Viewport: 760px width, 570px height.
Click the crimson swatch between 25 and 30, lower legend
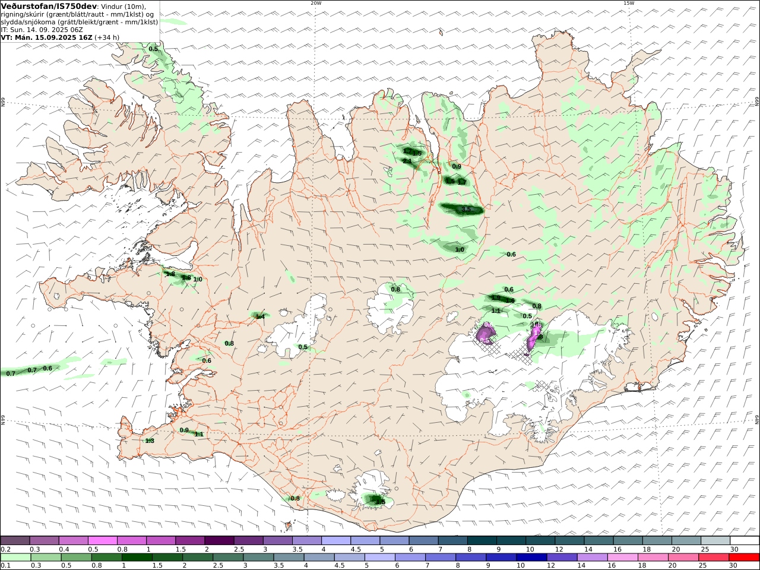[x=713, y=558]
